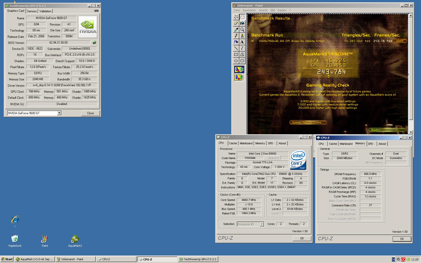Viewport: 421px width, 263px height.
Task: Select the AquaMark3 desktop shortcut
Action: tap(75, 241)
